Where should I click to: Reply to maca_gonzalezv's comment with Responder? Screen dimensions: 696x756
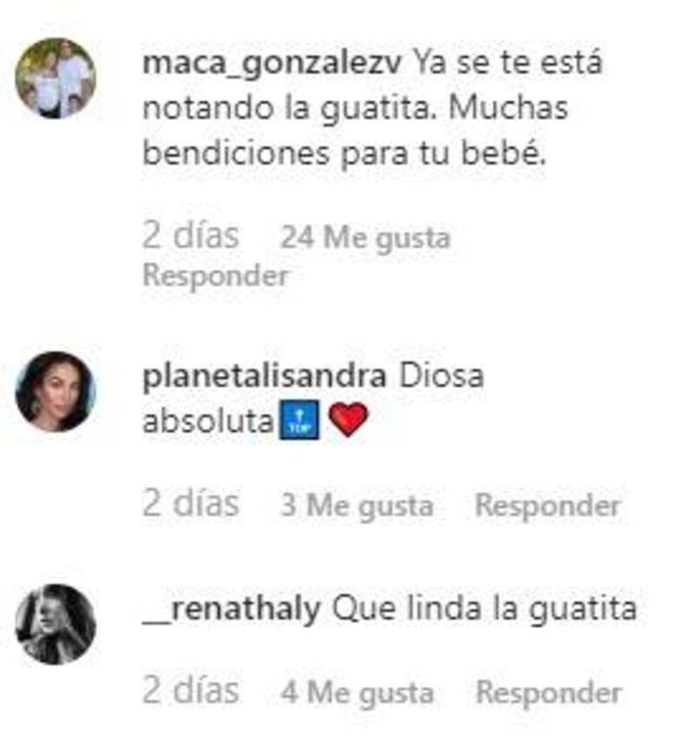215,277
